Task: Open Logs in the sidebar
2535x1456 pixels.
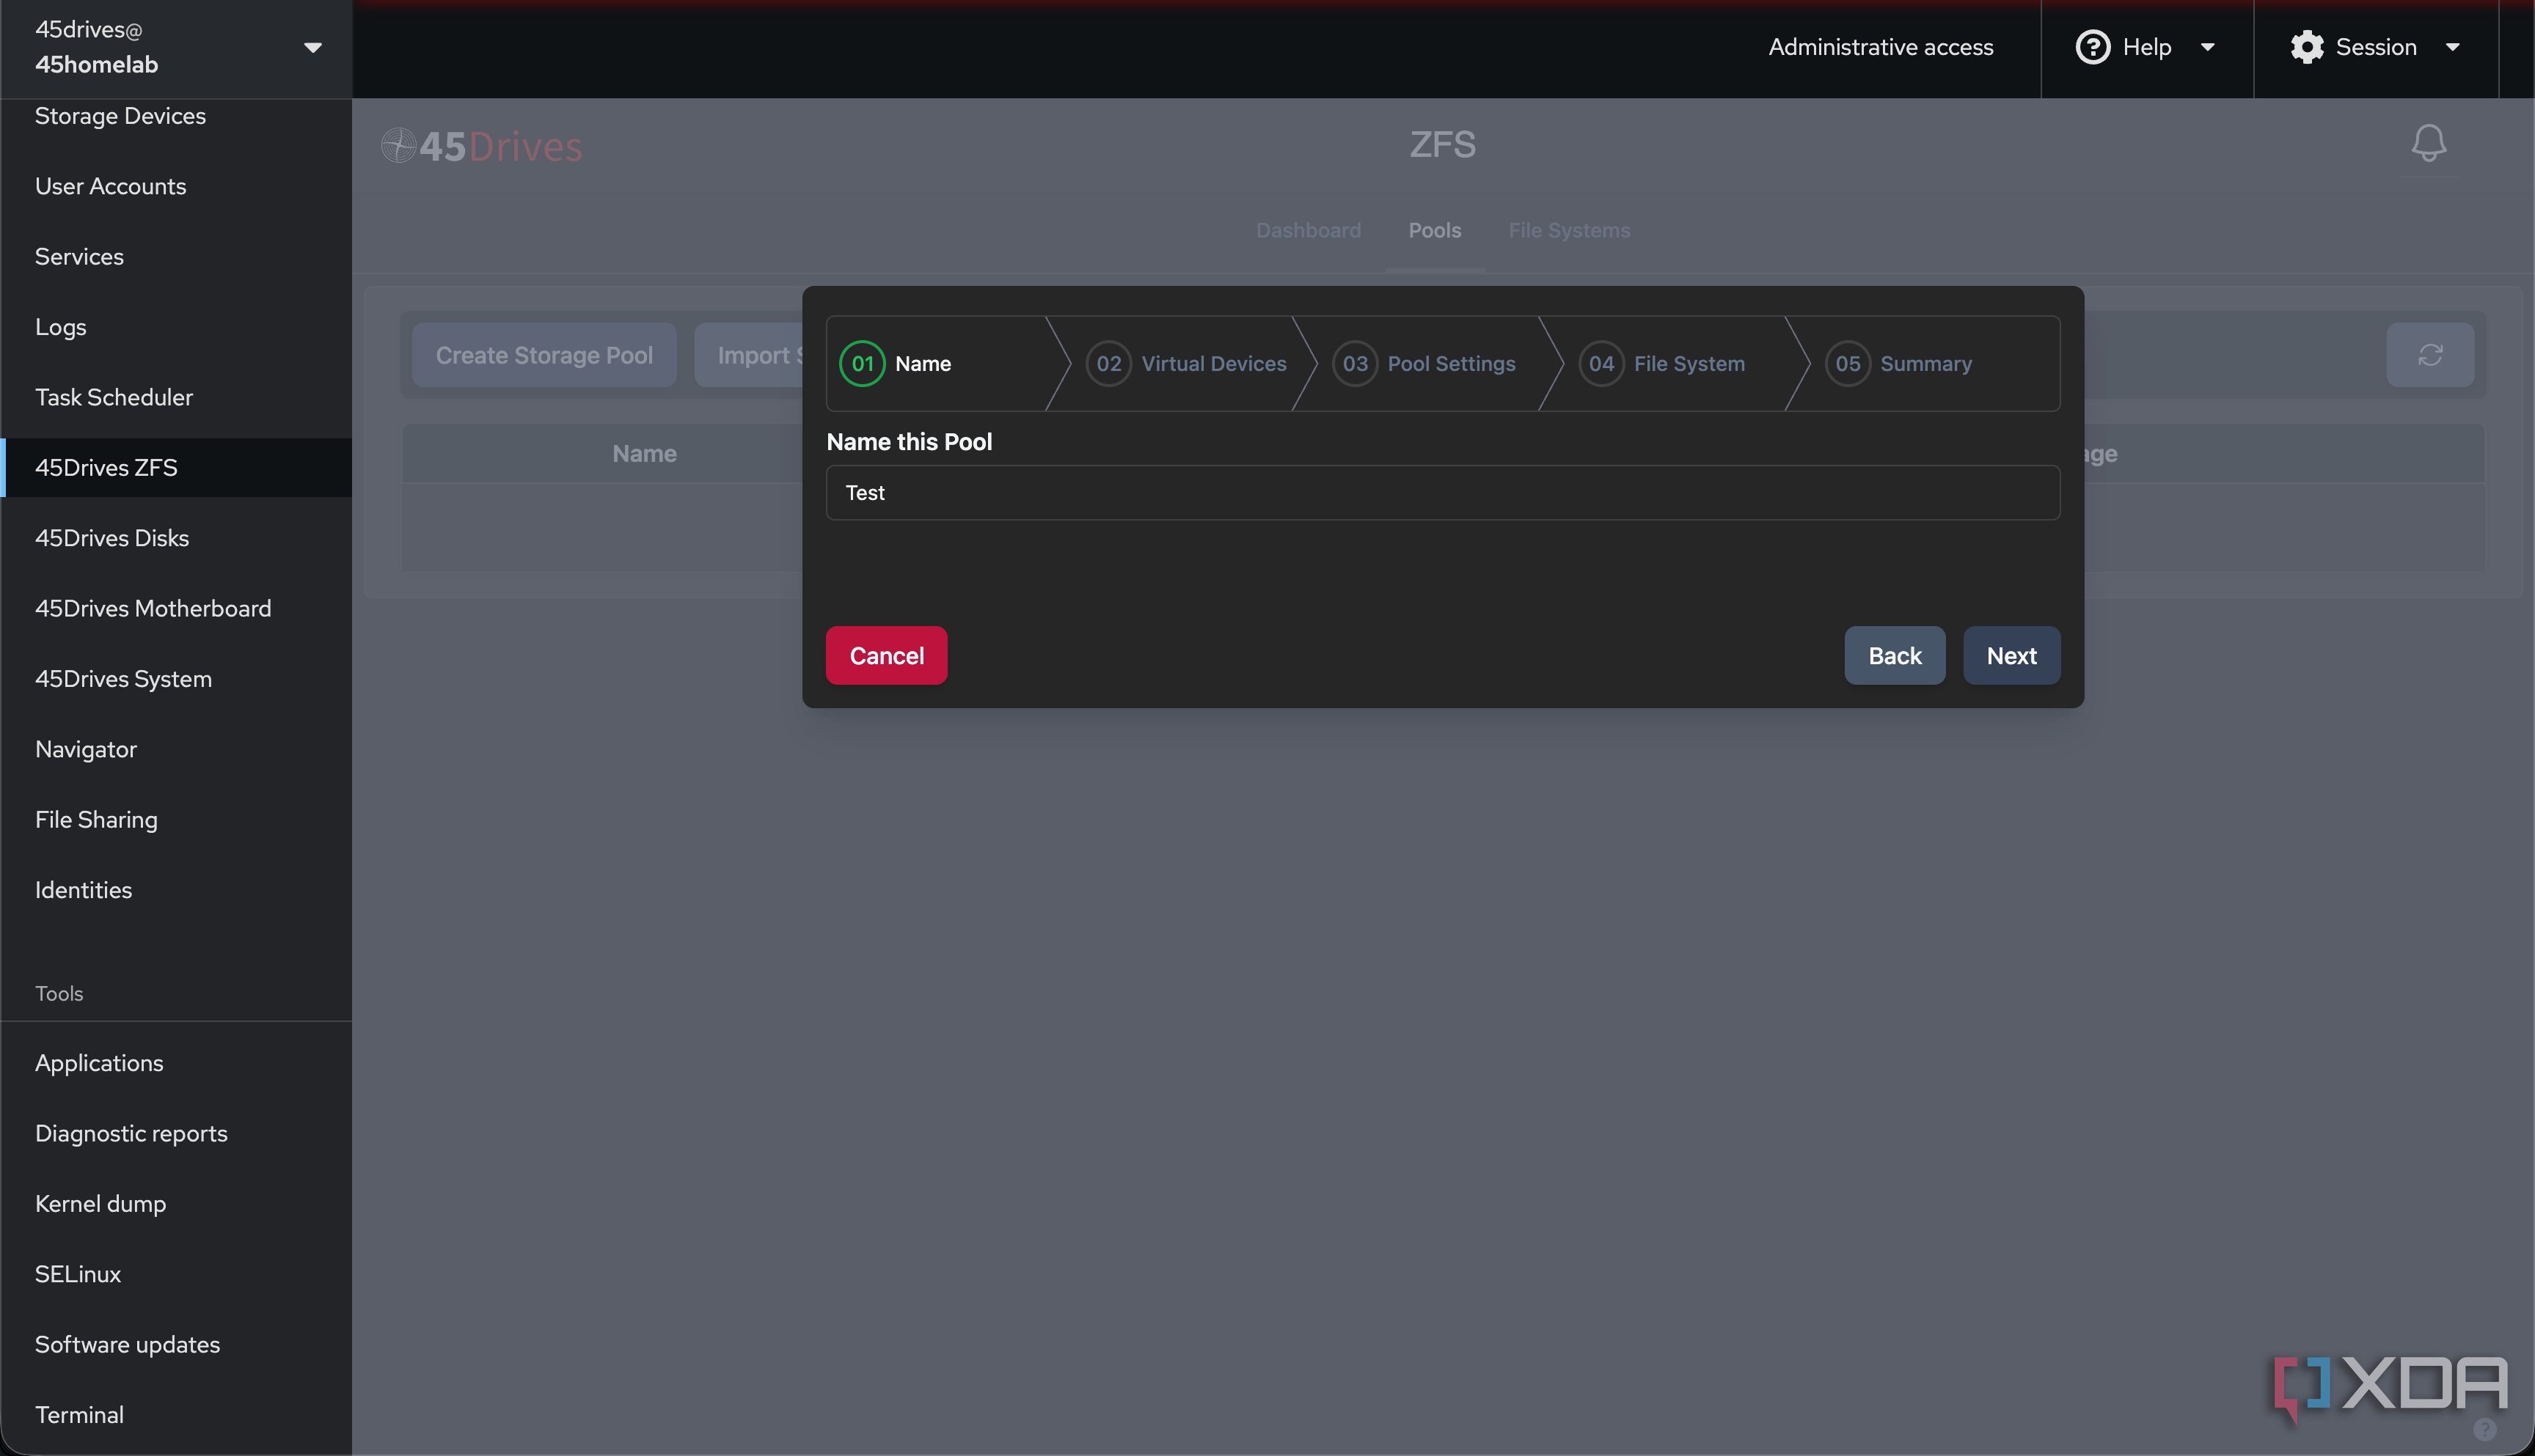Action: (176, 327)
